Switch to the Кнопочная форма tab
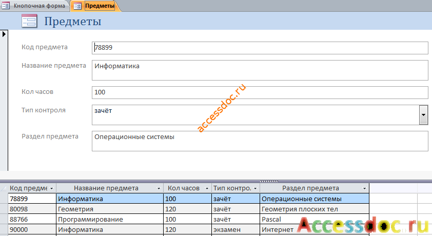This screenshot has height=236, width=432. [34, 6]
